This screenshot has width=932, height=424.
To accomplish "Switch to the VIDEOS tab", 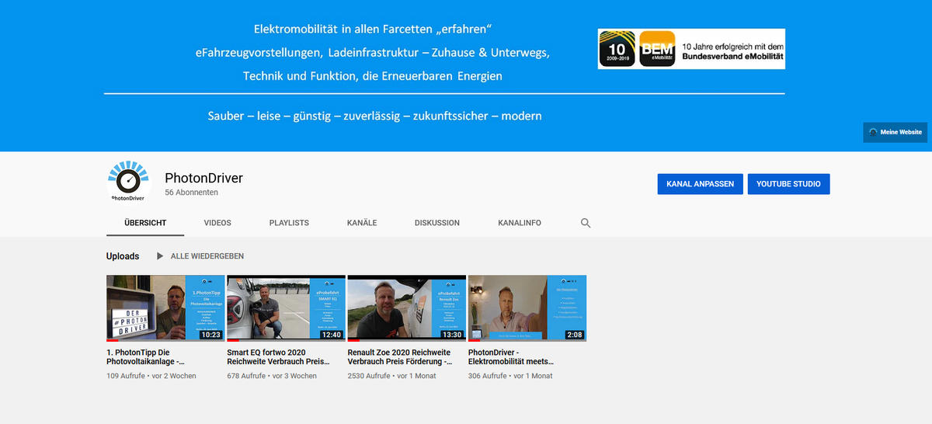I will click(x=217, y=223).
